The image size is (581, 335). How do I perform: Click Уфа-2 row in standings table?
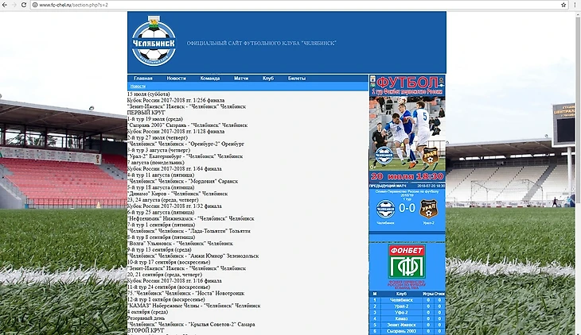click(x=407, y=313)
